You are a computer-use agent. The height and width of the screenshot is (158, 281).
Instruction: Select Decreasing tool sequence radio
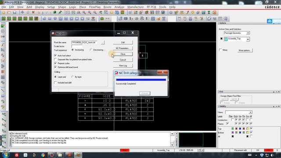(91, 50)
